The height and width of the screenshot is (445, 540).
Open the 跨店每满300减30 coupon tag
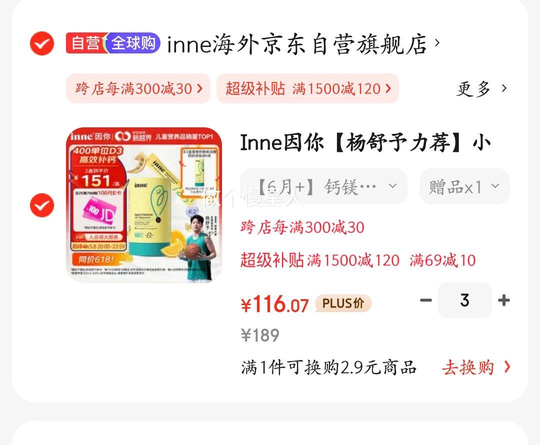(138, 88)
